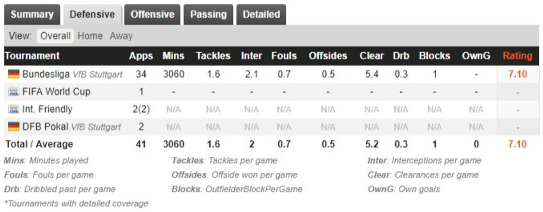
Task: Open the Bundesliga tournament link
Action: tap(46, 74)
